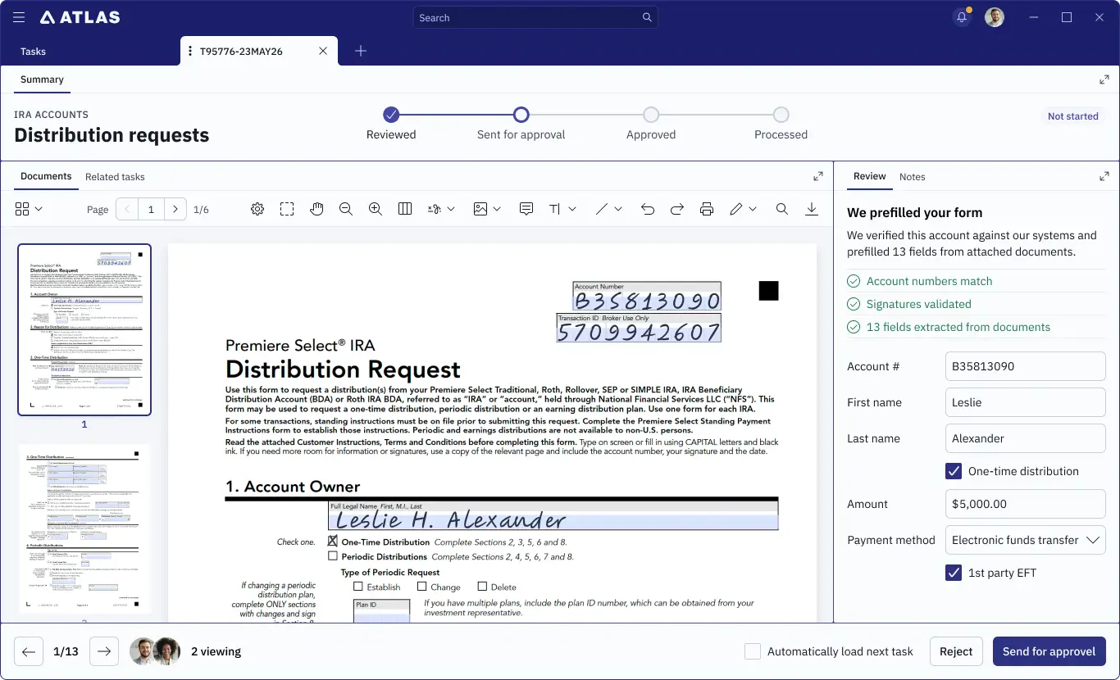Image resolution: width=1120 pixels, height=680 pixels.
Task: Print the document
Action: [x=707, y=209]
